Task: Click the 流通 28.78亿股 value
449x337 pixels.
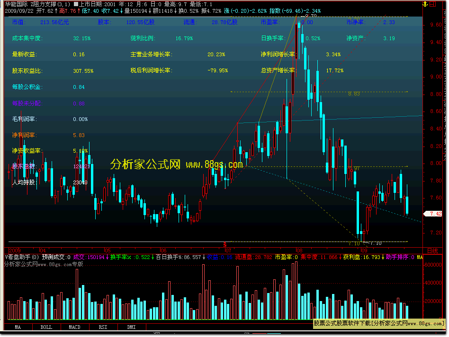Action: click(x=224, y=22)
